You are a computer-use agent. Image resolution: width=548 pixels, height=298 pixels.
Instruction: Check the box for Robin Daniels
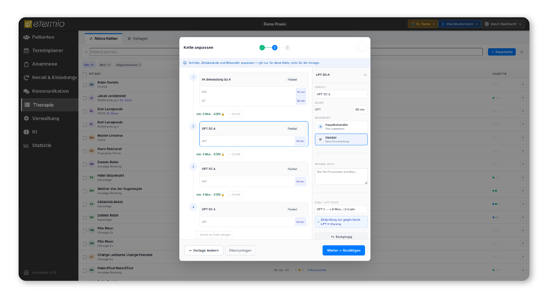(85, 85)
